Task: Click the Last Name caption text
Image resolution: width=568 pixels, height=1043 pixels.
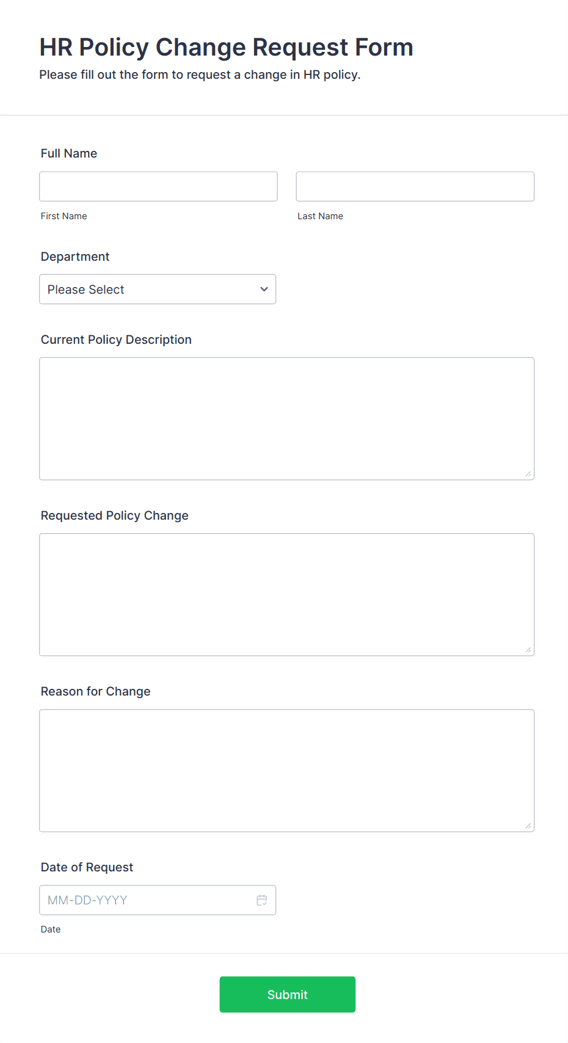Action: [x=320, y=216]
